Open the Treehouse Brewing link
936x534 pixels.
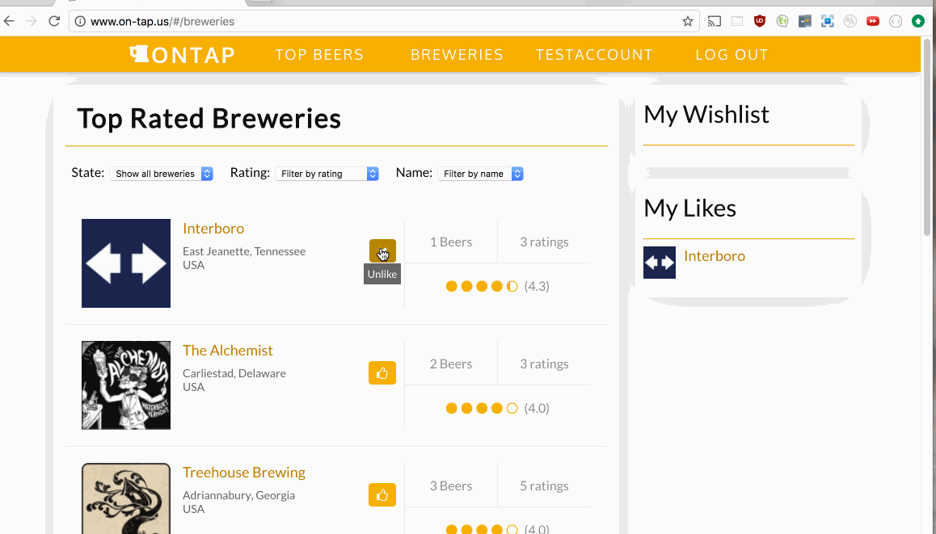243,473
